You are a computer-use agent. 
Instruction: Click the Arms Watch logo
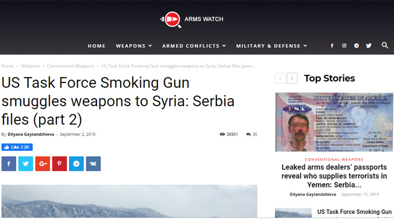pos(192,19)
